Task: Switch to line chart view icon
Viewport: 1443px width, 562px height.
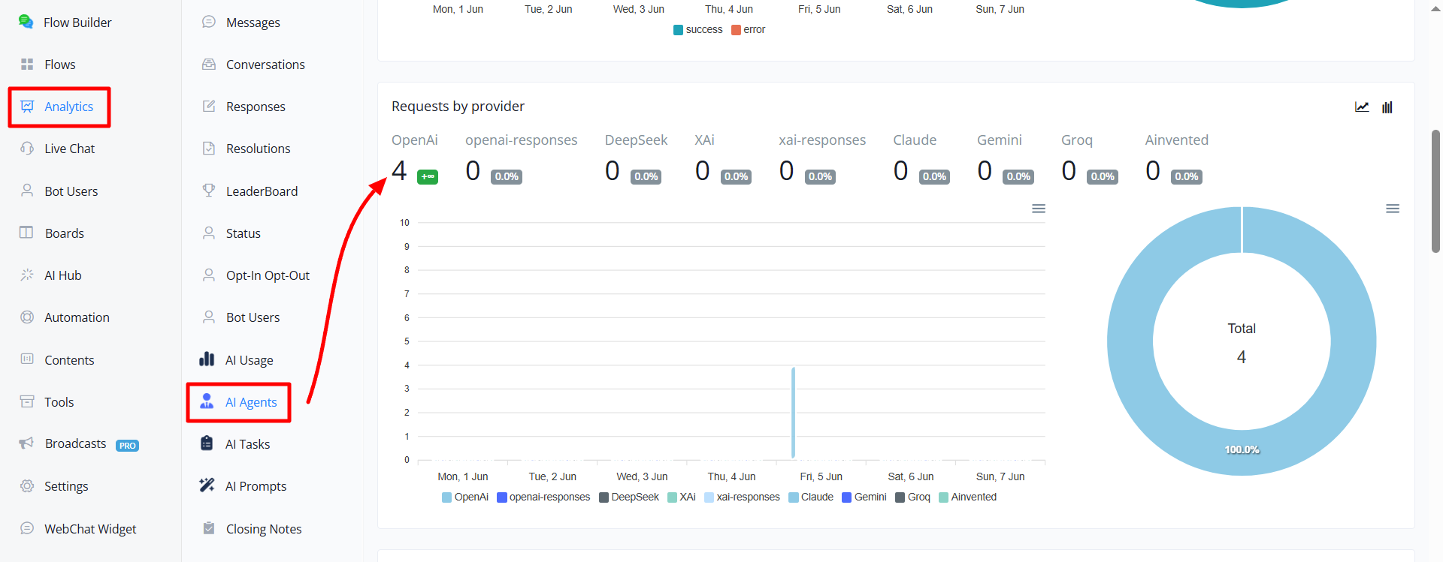Action: point(1362,107)
